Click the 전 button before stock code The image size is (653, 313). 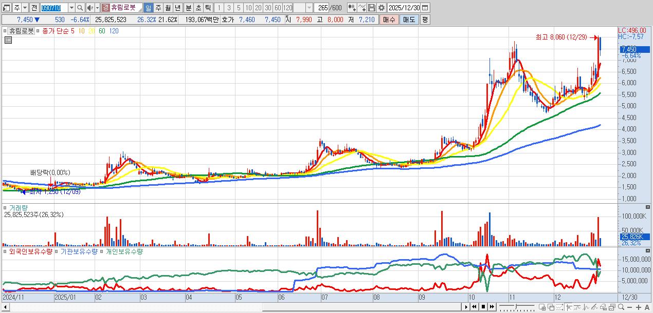tap(34, 8)
